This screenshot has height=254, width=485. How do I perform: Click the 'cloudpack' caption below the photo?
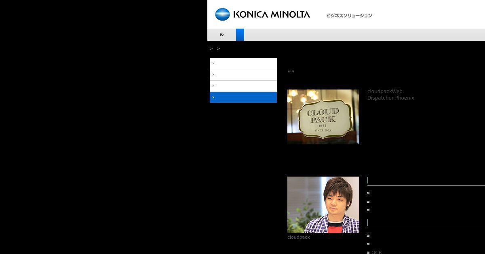pos(299,237)
